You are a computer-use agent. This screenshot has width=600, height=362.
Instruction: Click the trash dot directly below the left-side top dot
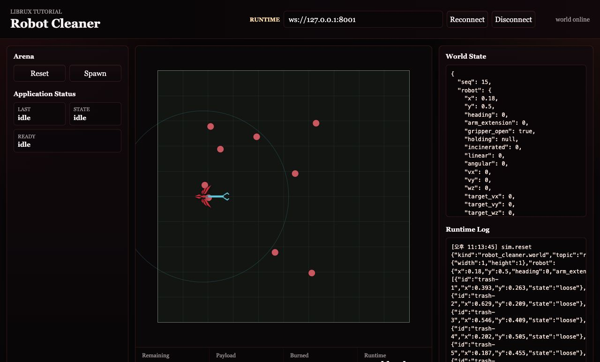pyautogui.click(x=220, y=149)
